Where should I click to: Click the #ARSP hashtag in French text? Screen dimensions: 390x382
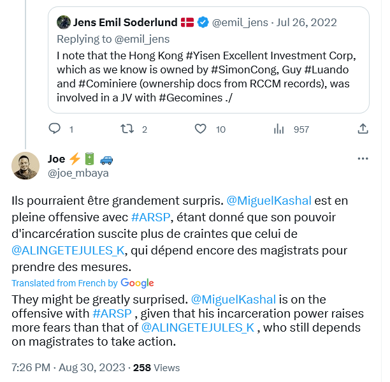pos(151,217)
